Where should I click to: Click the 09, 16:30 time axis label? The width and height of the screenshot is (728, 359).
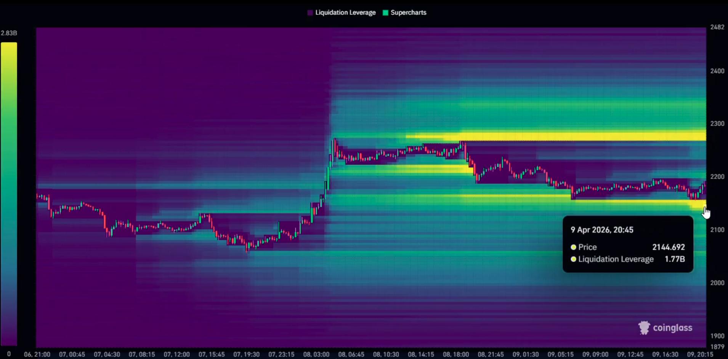tap(665, 354)
